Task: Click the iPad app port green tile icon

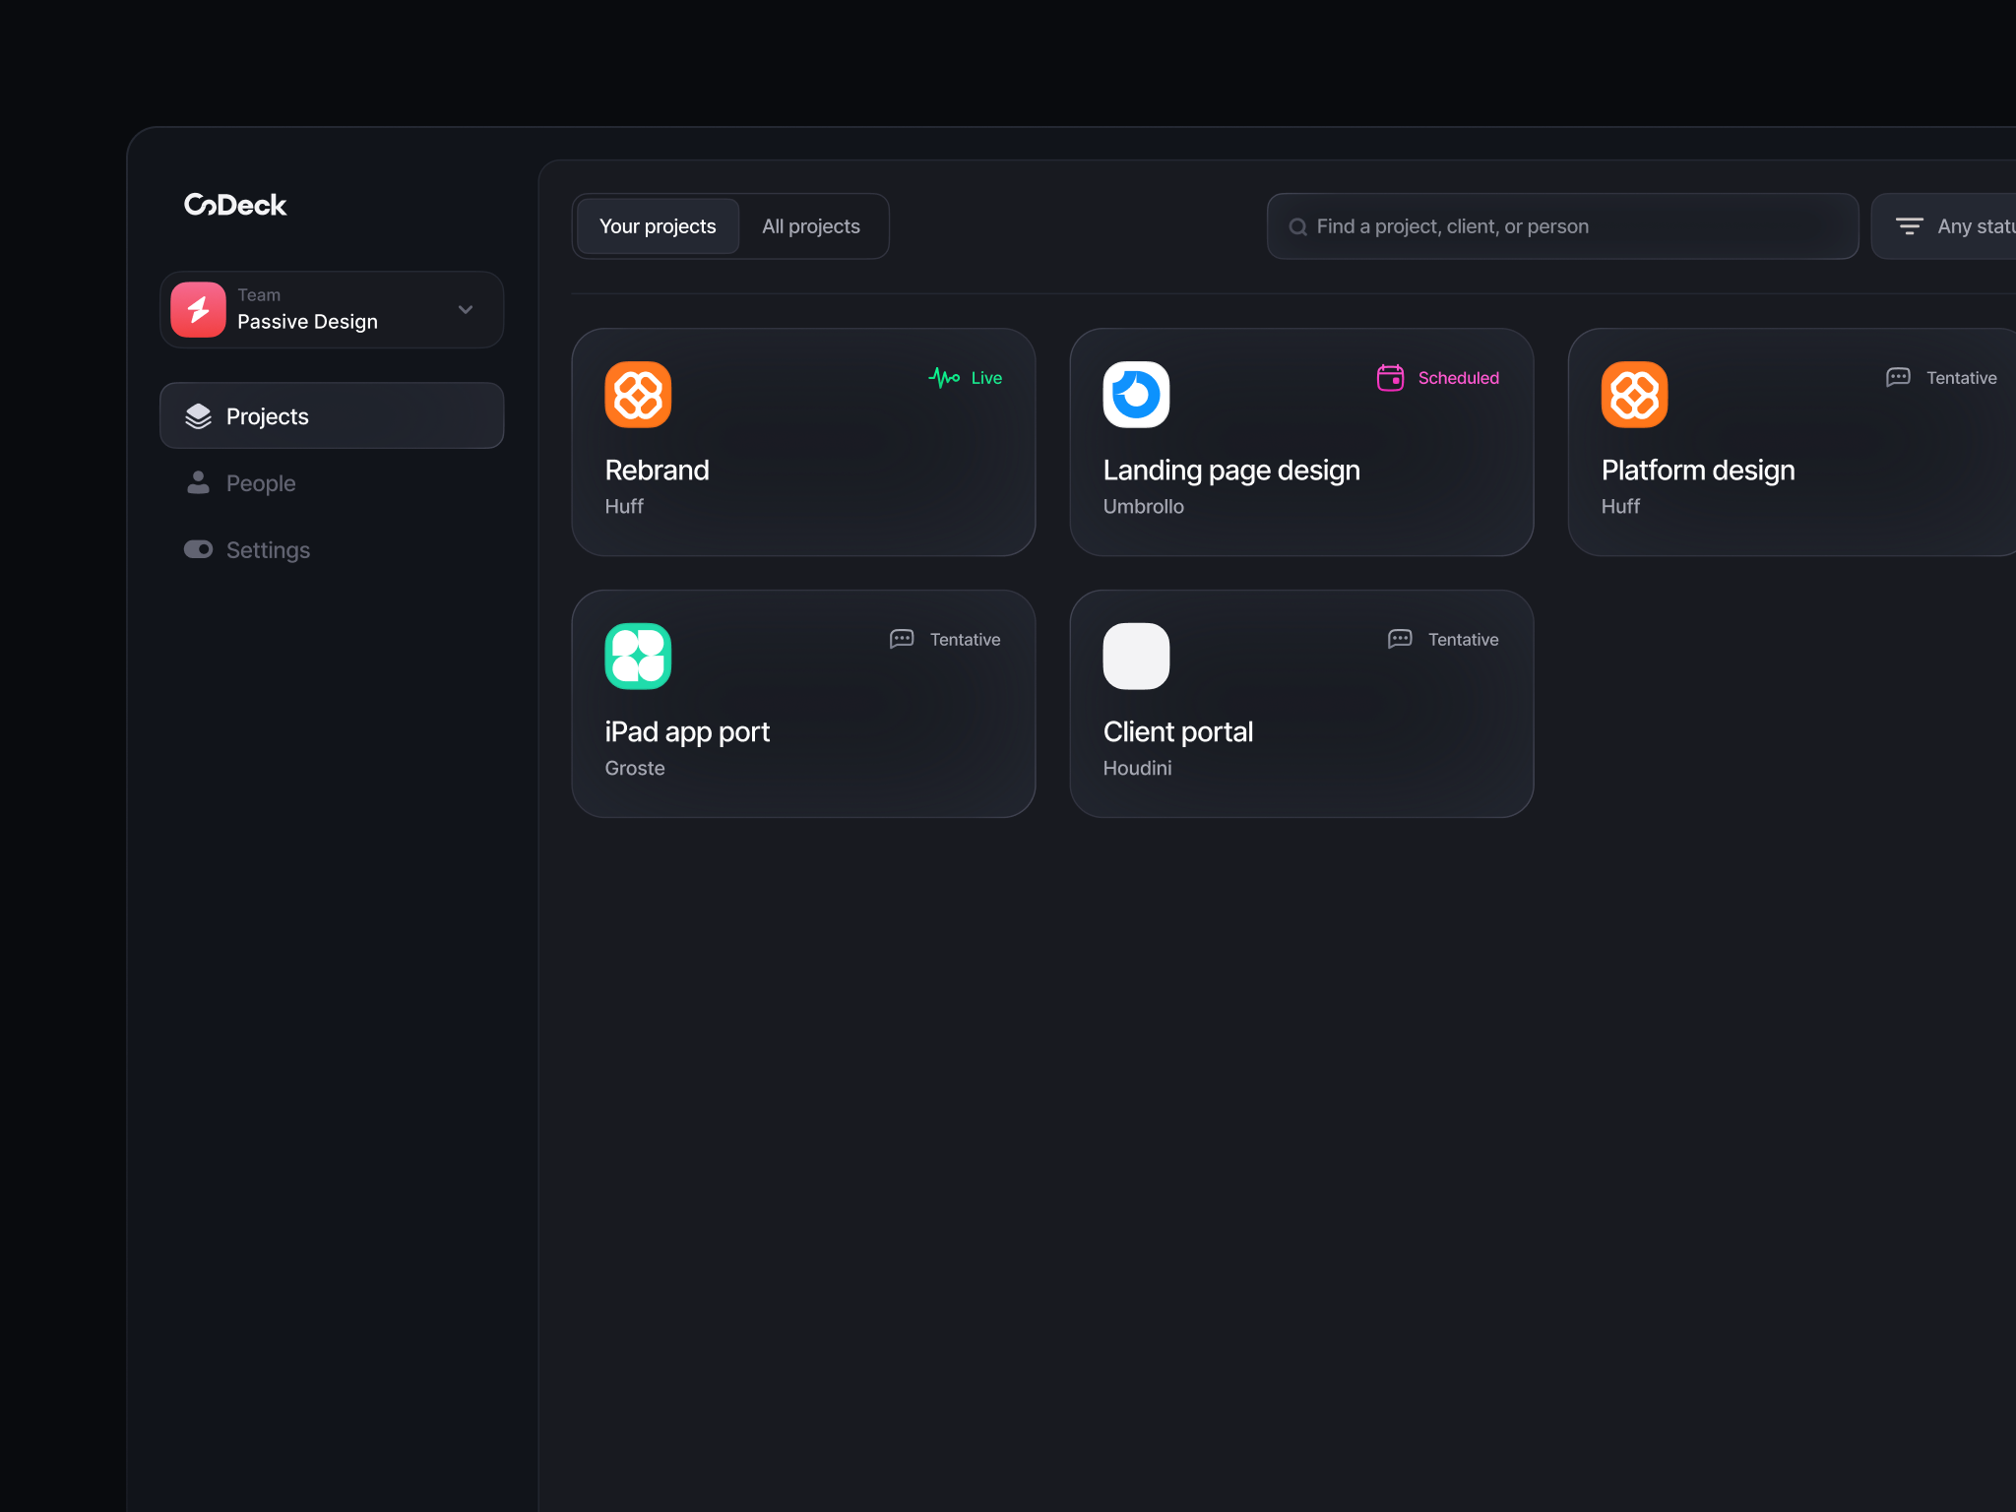Action: tap(638, 656)
